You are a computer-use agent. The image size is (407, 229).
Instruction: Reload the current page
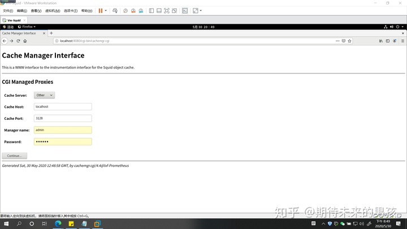[18, 41]
